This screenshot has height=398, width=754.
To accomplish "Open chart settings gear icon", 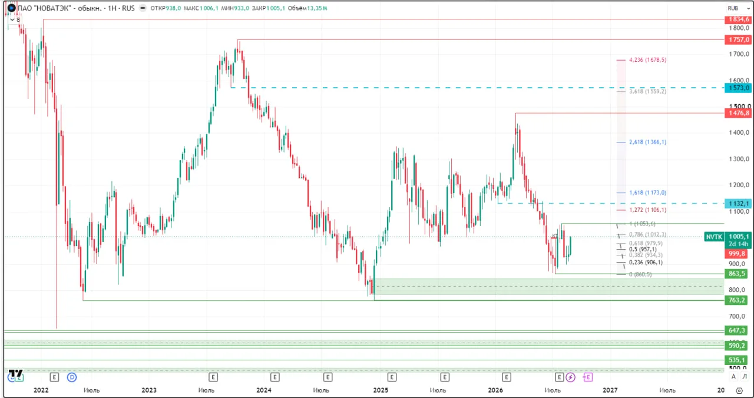I will pyautogui.click(x=739, y=390).
